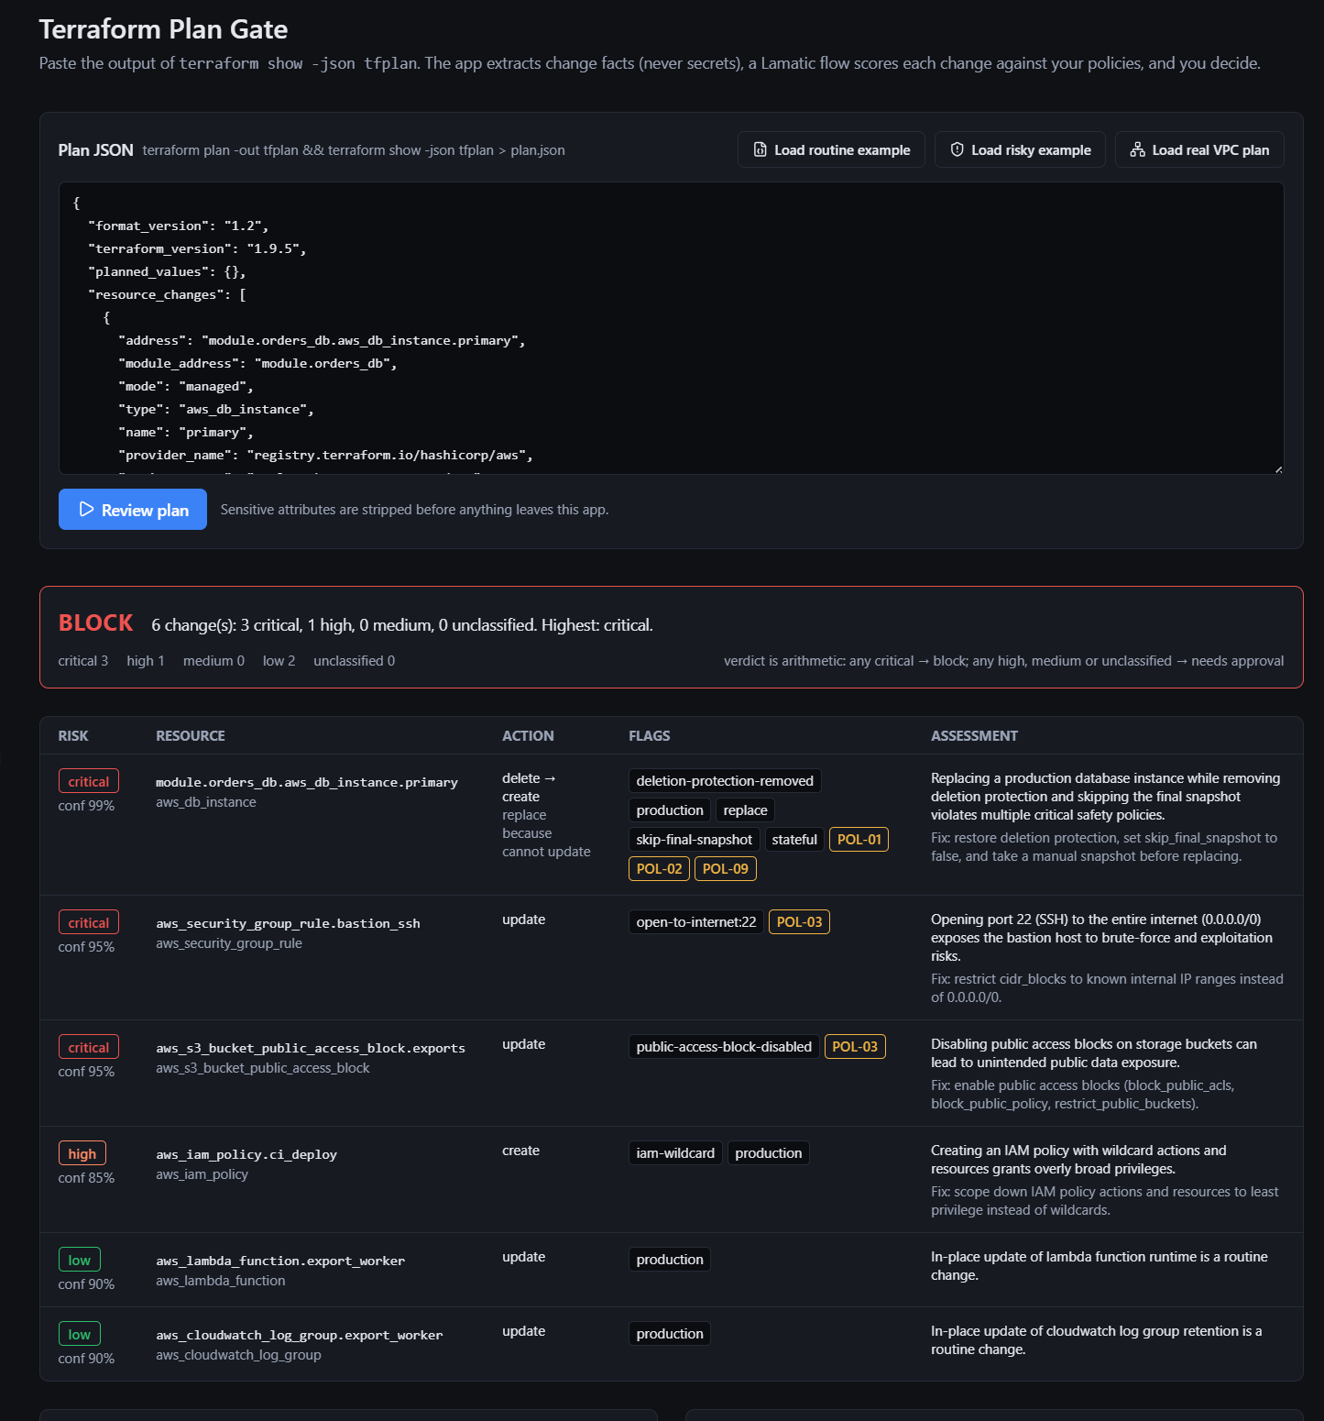
Task: Grab the textarea resize handle corner
Action: tap(1278, 468)
